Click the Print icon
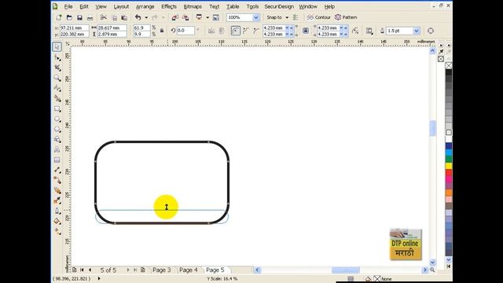 click(x=90, y=17)
